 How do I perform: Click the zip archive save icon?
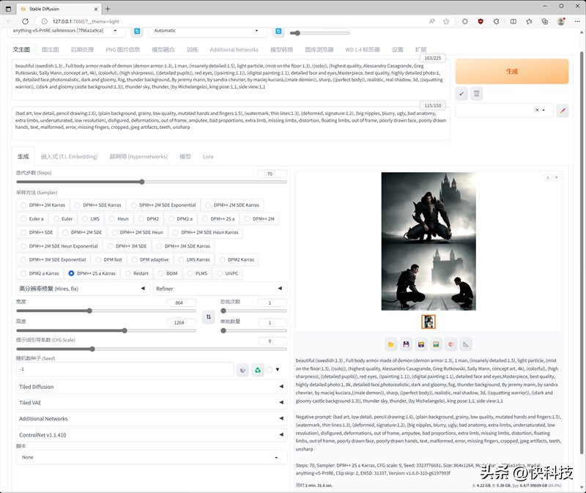[x=420, y=344]
